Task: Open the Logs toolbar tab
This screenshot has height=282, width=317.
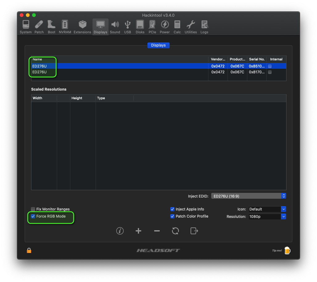Action: 204,27
